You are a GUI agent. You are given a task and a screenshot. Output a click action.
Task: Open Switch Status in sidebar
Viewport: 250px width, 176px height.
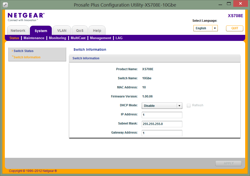tap(23, 51)
